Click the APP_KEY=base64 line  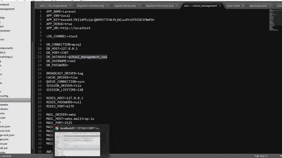click(100, 20)
